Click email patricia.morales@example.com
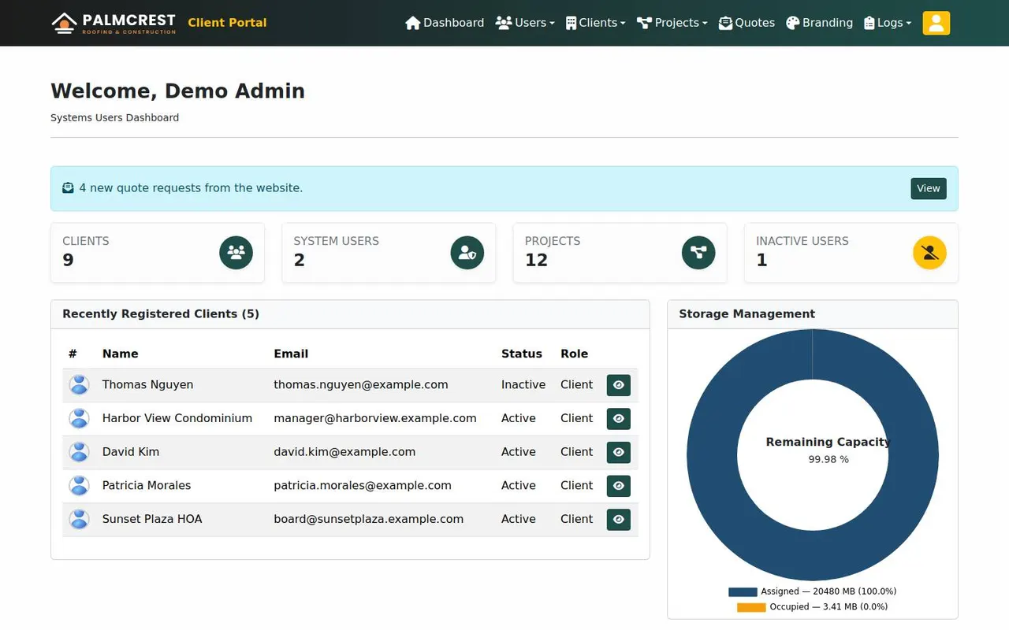The height and width of the screenshot is (630, 1009). point(363,486)
